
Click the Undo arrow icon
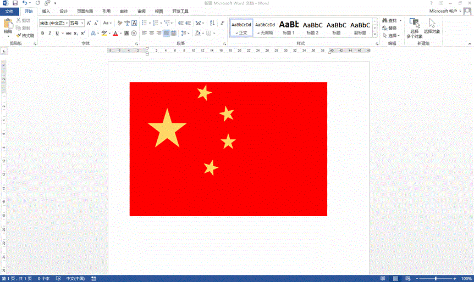25,3
